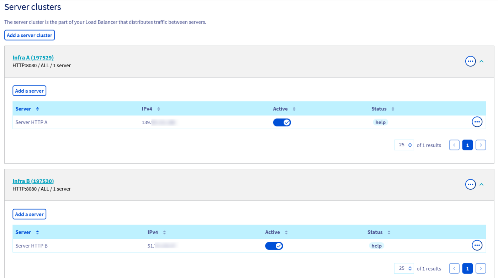Open actions menu for Server HTTP A
498x278 pixels.
[477, 122]
